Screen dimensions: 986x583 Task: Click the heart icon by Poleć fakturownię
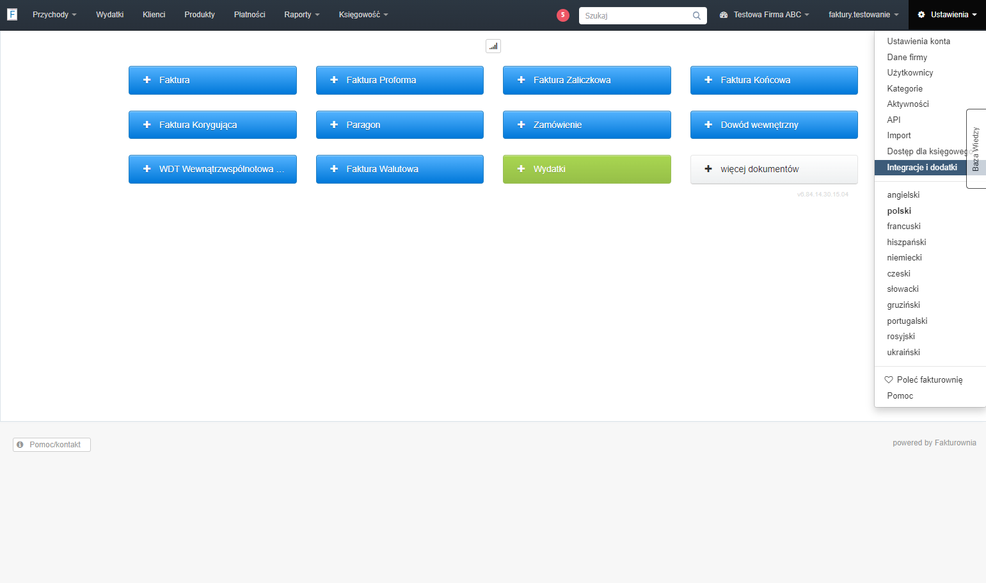pos(889,380)
